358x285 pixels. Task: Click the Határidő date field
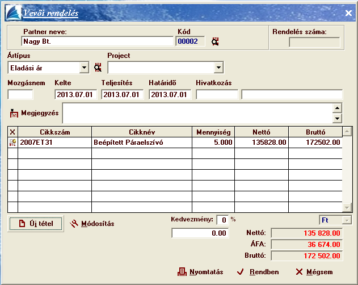pyautogui.click(x=170, y=94)
